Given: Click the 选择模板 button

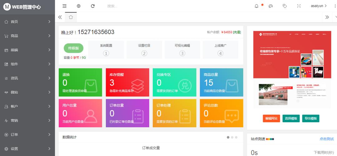Looking at the screenshot, I should click(x=291, y=118).
